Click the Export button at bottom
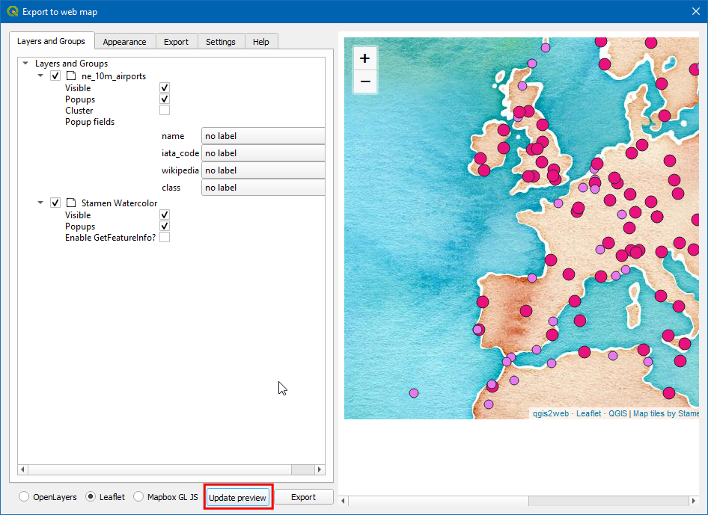 pyautogui.click(x=303, y=497)
